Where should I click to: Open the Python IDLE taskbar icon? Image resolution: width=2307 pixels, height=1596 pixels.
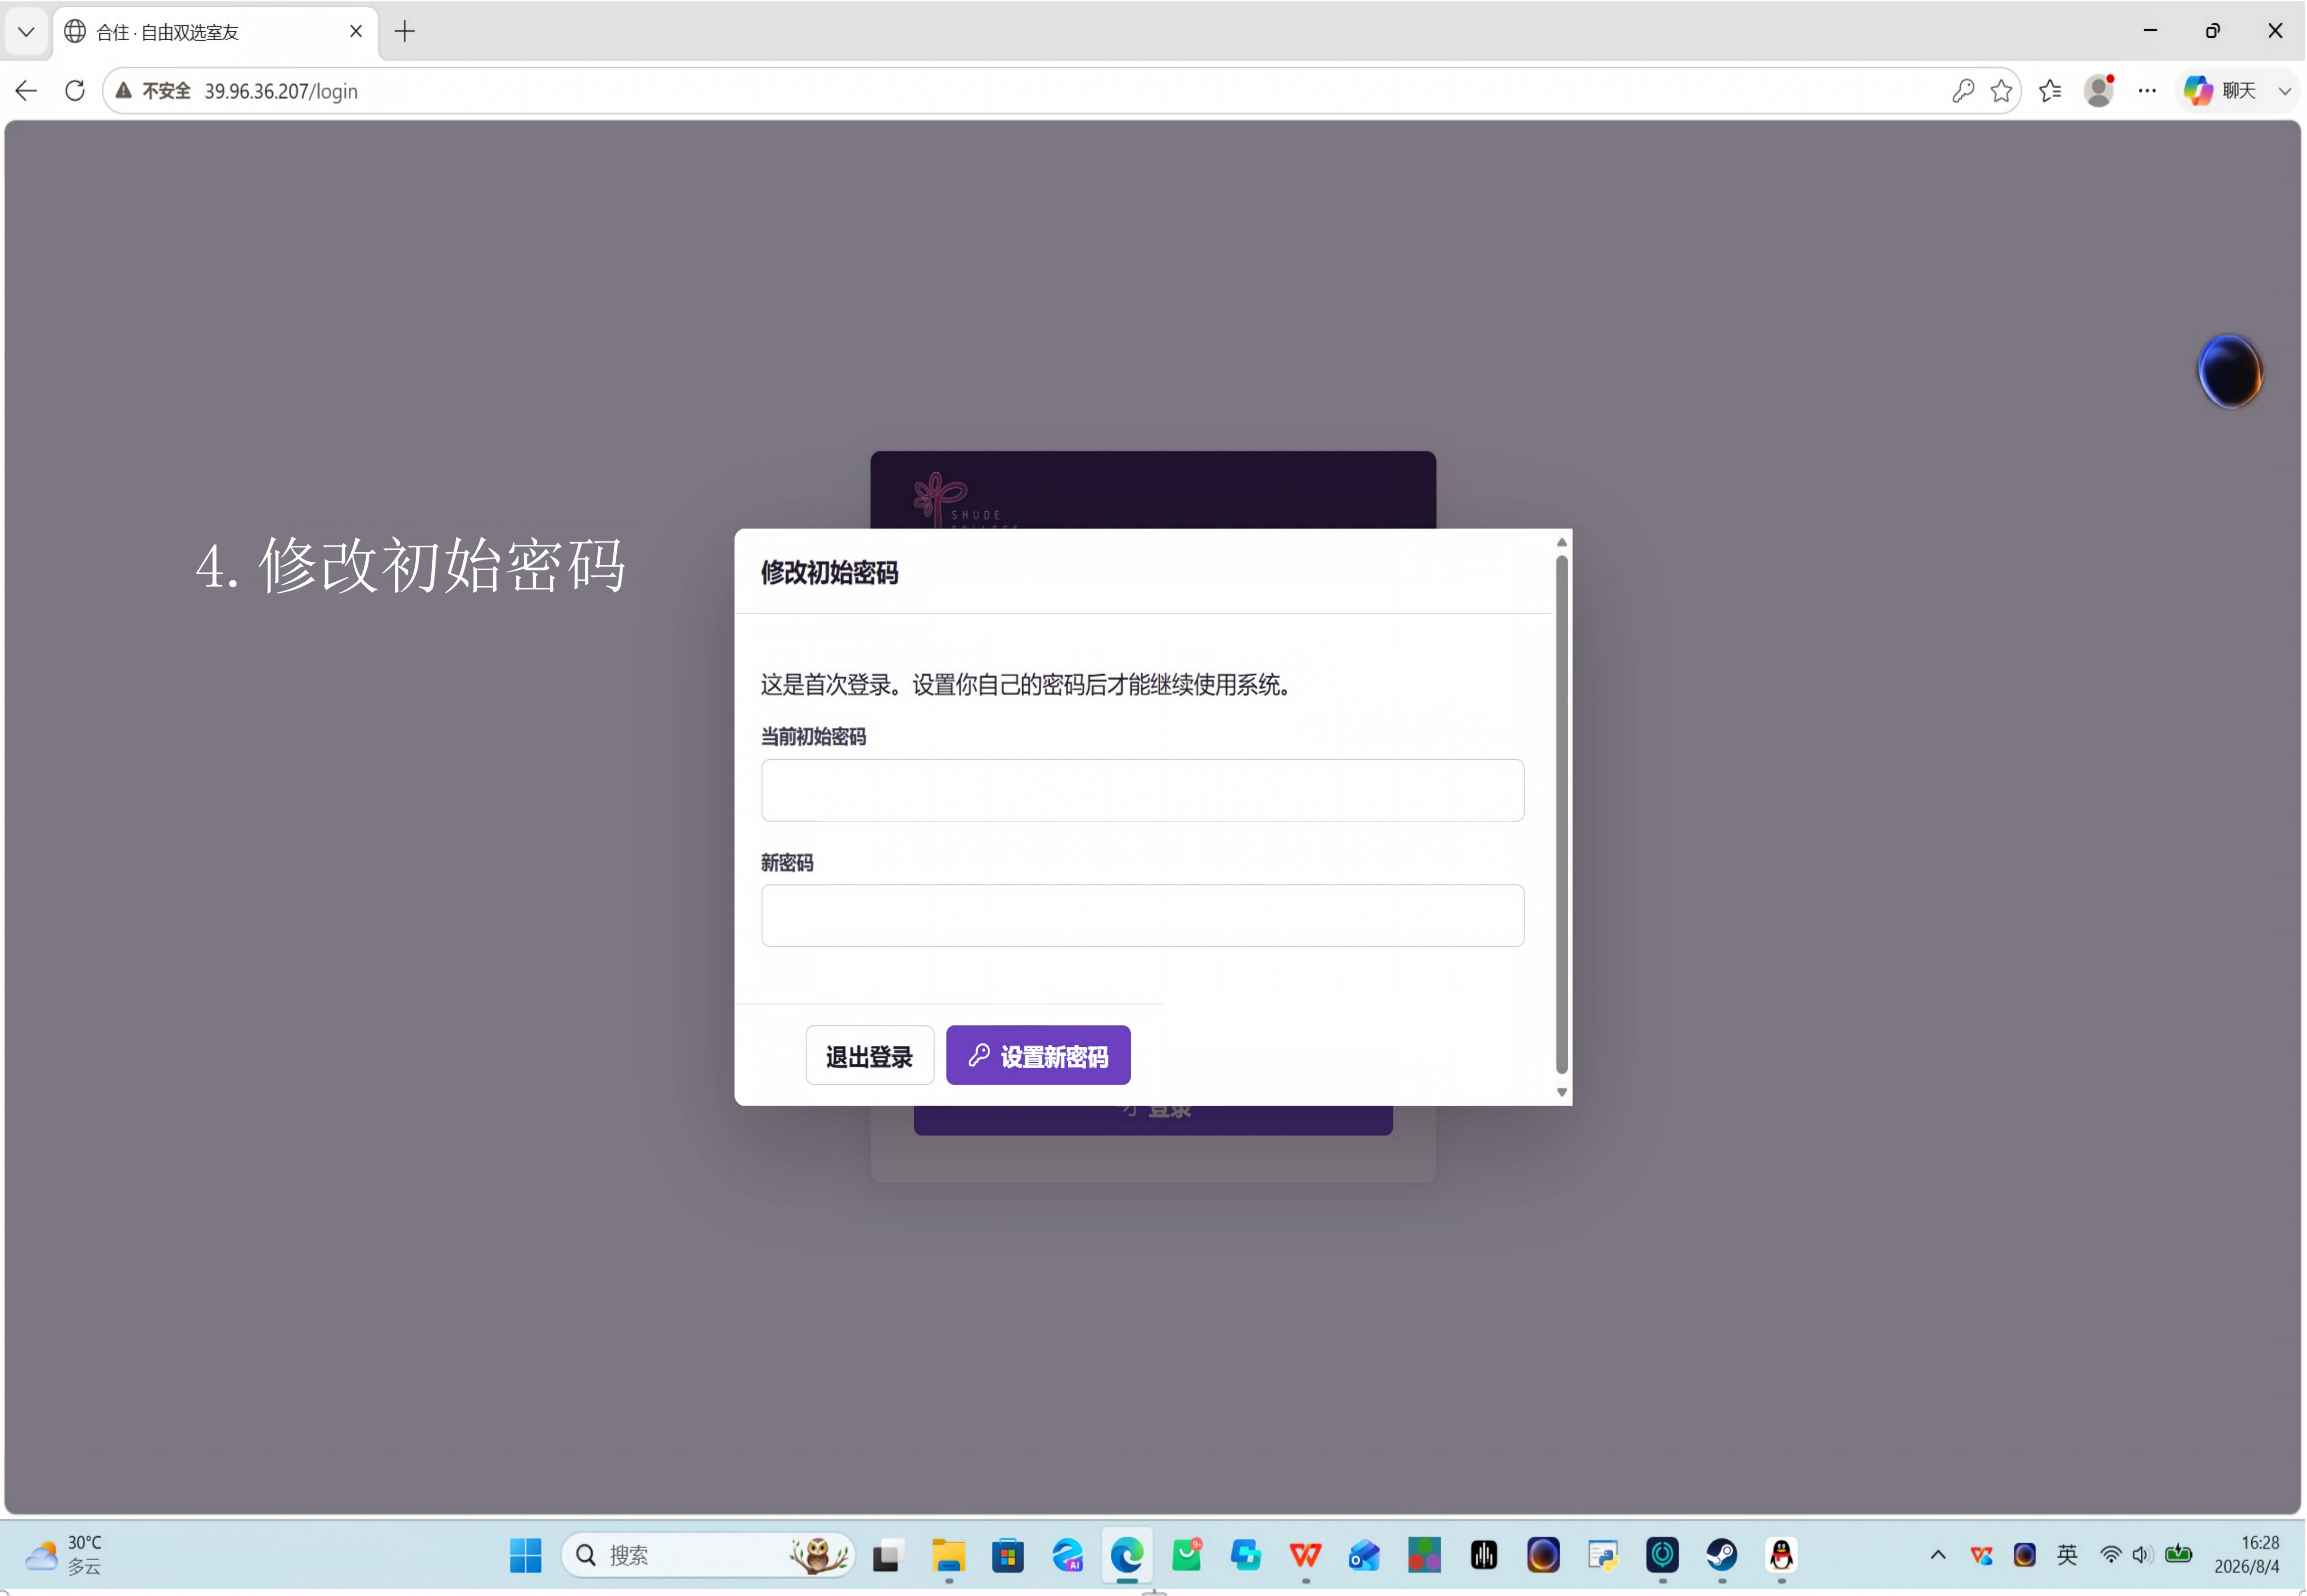click(1602, 1555)
